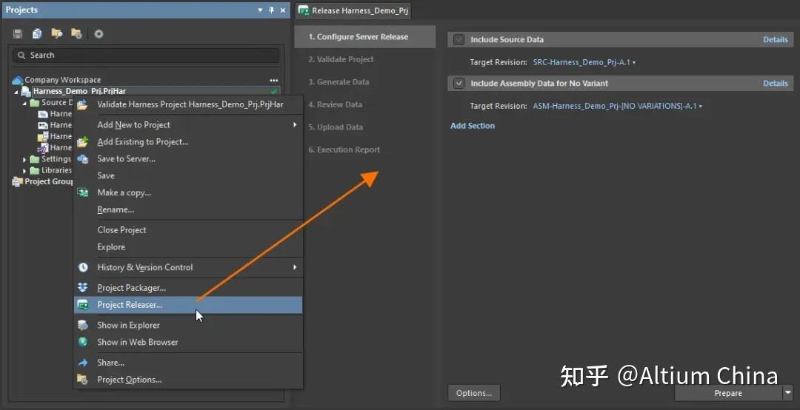The image size is (800, 410).
Task: Choose Rename... in the context menu
Action: coord(188,209)
